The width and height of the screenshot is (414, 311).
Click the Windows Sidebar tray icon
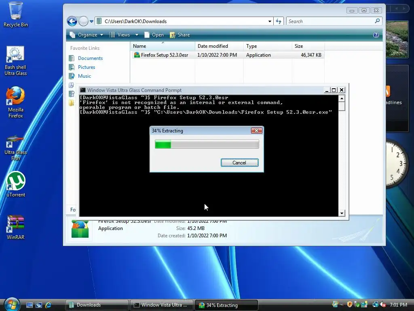365,305
